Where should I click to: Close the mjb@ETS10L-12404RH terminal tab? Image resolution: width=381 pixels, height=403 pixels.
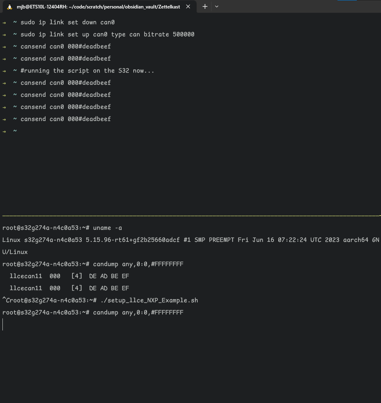tap(188, 6)
